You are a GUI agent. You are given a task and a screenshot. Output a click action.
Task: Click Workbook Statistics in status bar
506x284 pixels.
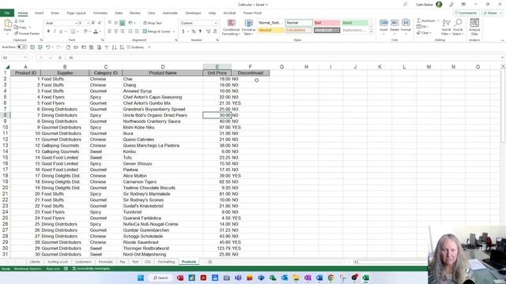pos(28,268)
